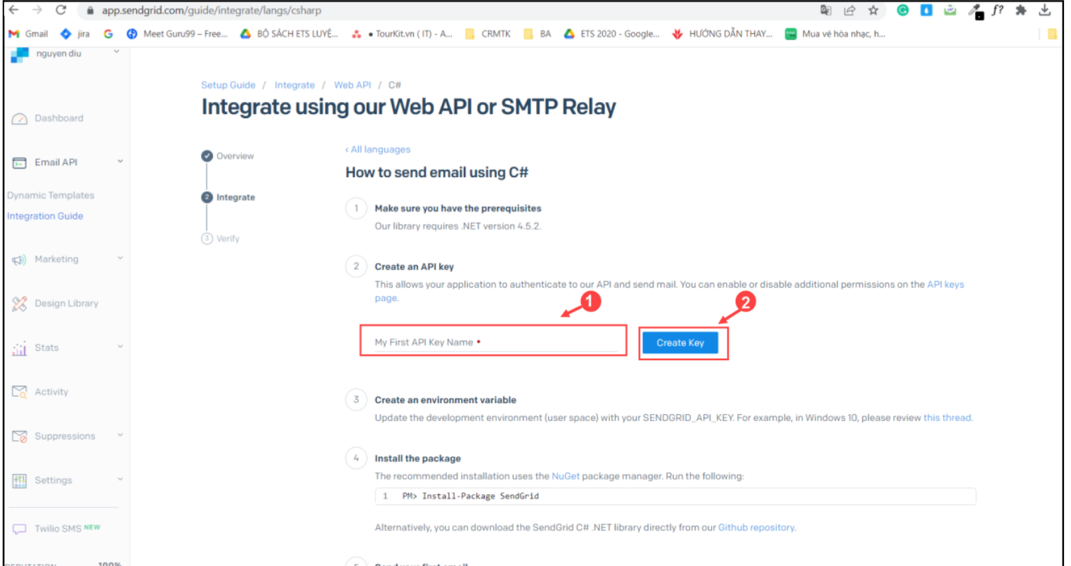
Task: Open the BA bookmark folder
Action: tap(538, 34)
